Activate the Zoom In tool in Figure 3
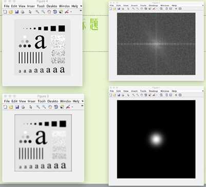This screenshot has width=206, height=187. click(38, 107)
